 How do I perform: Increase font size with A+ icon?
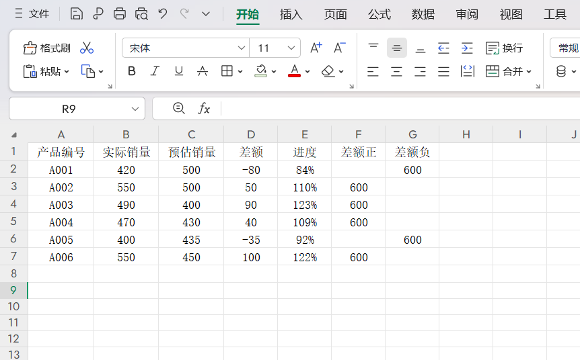click(x=316, y=48)
